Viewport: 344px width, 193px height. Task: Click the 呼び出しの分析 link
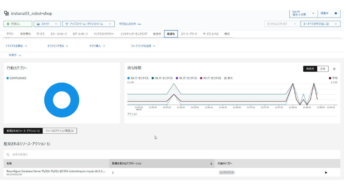coord(127,24)
